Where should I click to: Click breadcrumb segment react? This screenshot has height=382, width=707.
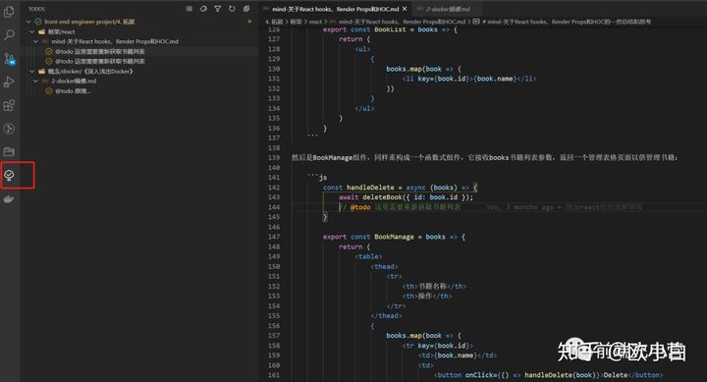tap(315, 22)
